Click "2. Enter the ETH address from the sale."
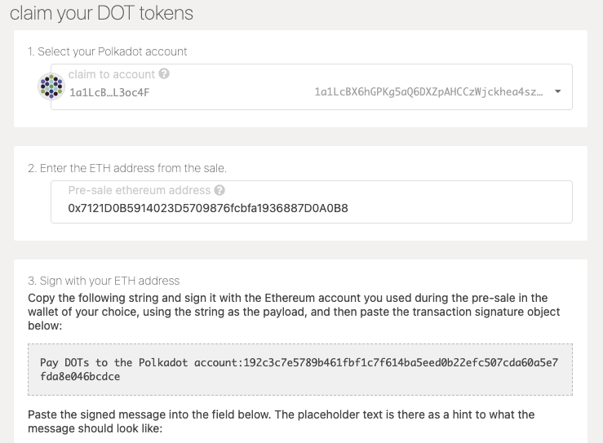The image size is (603, 443). point(127,168)
